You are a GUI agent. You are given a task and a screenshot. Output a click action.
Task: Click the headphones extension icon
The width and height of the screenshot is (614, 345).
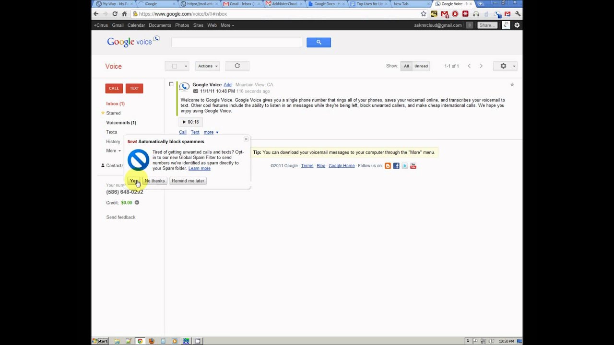point(476,14)
